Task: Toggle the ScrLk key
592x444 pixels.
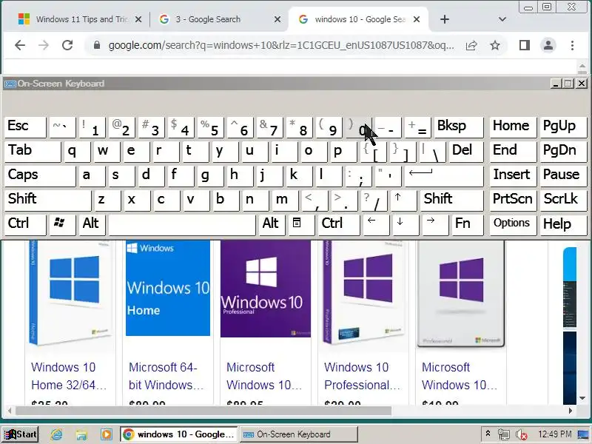Action: (x=563, y=199)
